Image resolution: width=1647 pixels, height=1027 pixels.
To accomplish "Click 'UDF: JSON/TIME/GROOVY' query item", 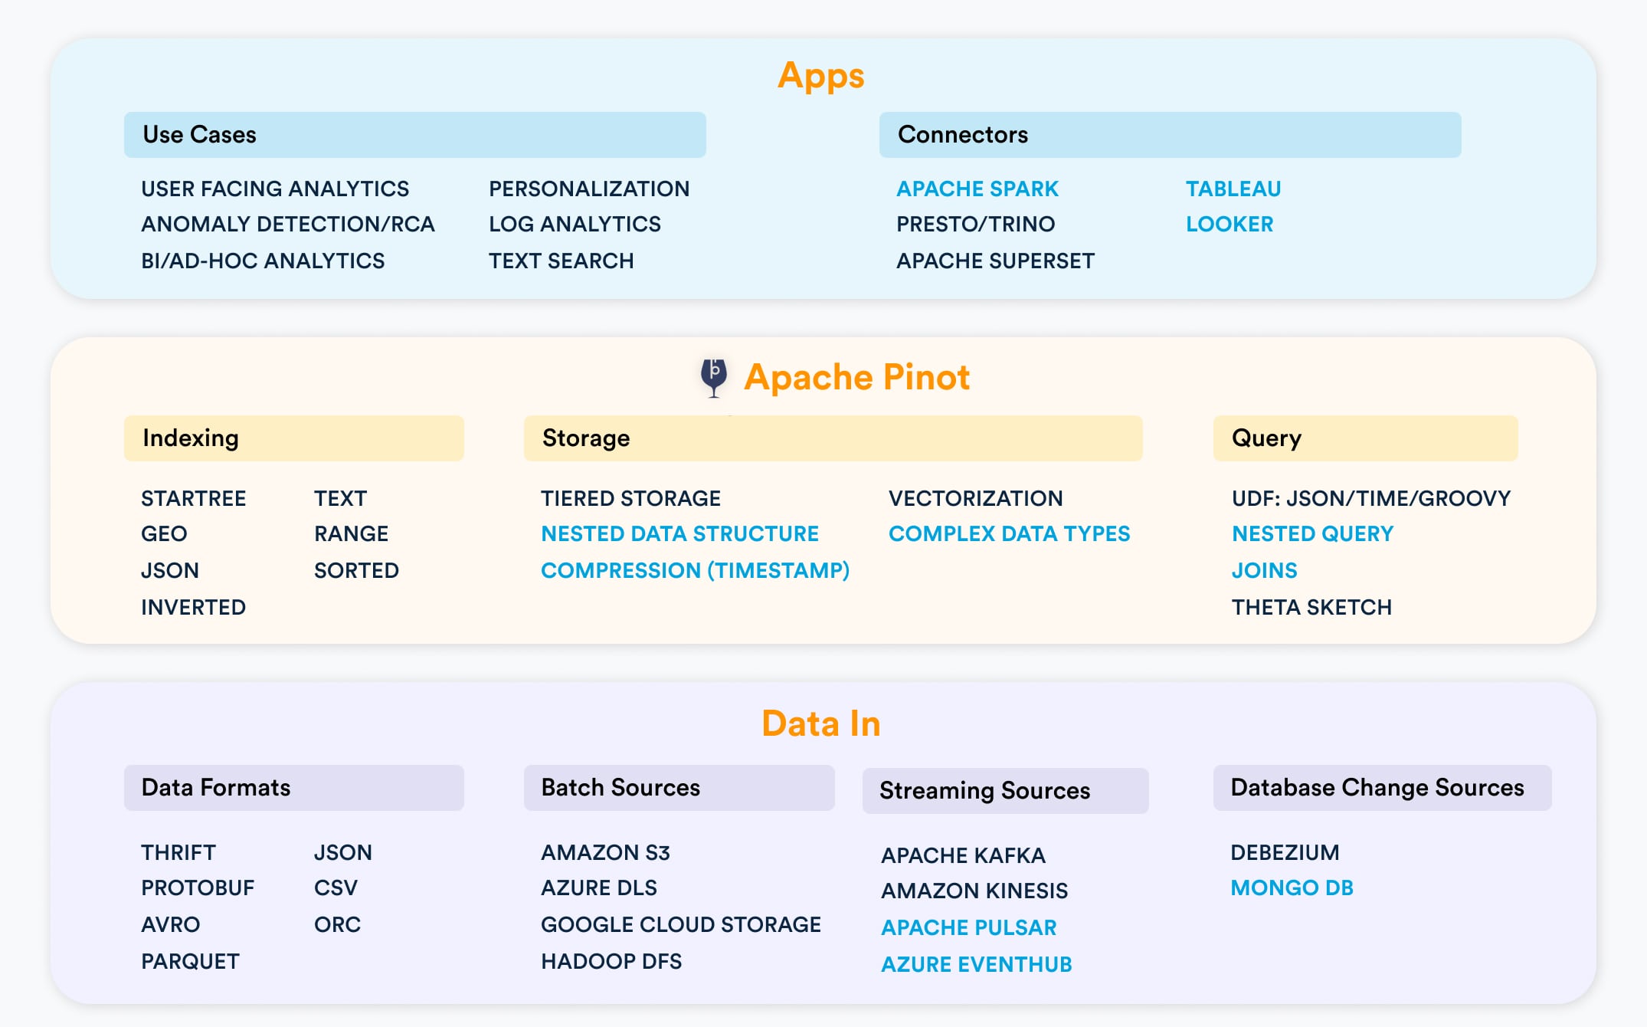I will (1371, 498).
